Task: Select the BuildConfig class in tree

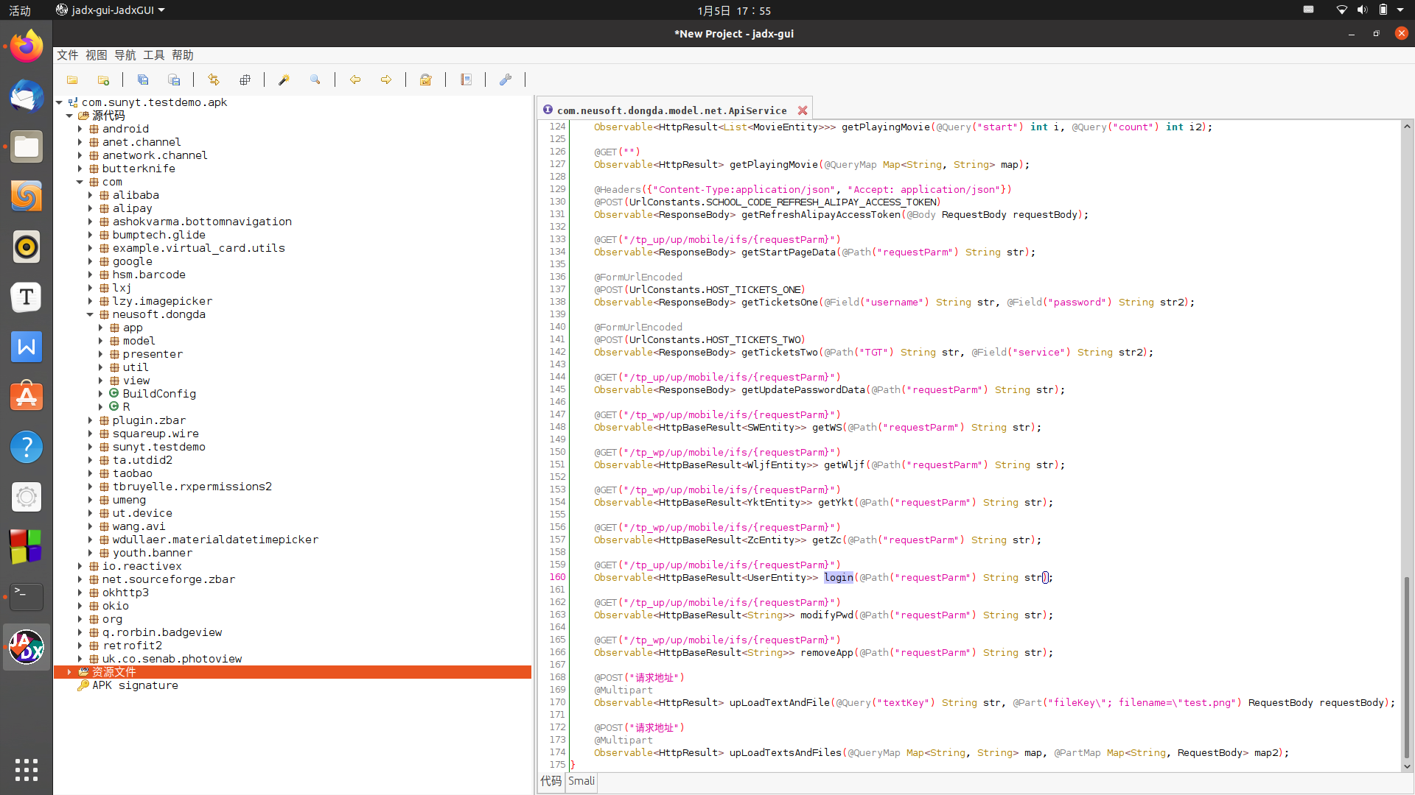Action: 159,394
